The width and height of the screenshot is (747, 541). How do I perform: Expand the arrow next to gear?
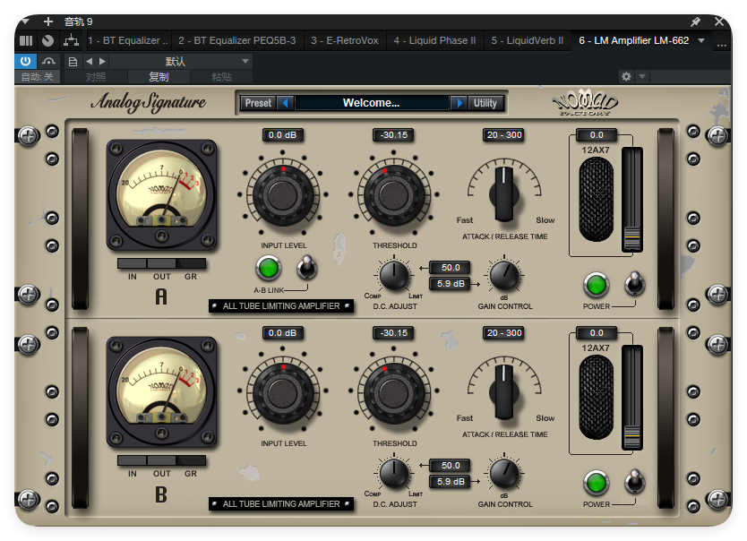[x=642, y=76]
